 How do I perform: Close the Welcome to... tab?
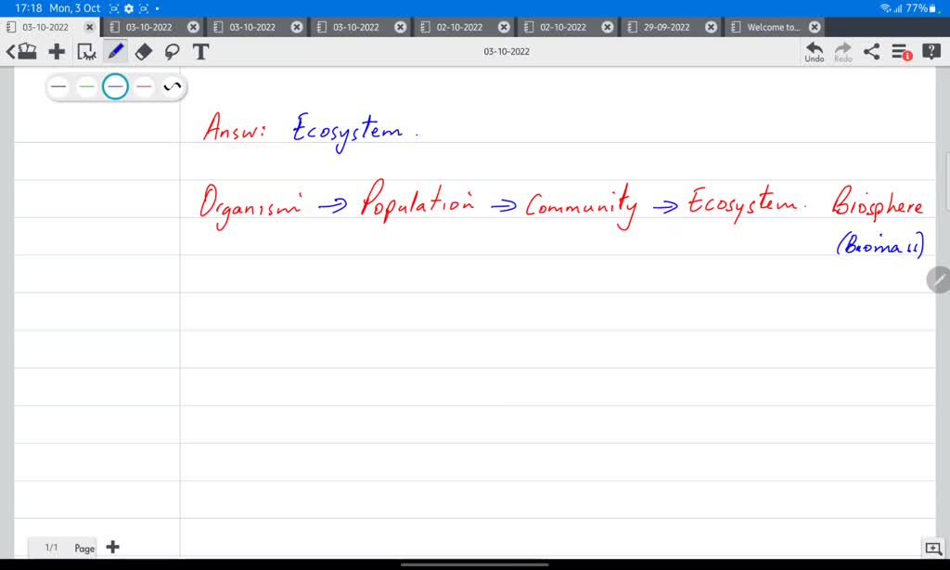click(x=815, y=27)
